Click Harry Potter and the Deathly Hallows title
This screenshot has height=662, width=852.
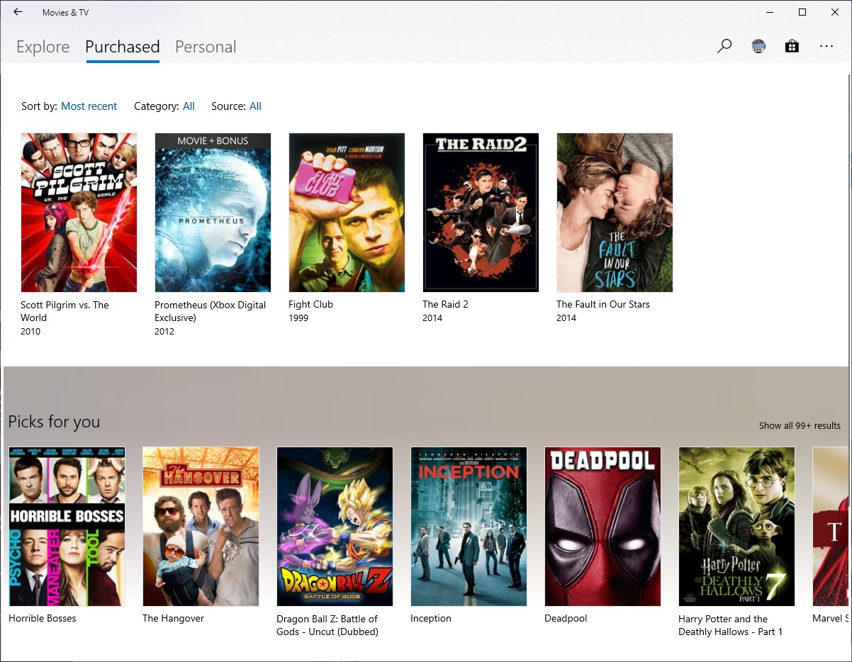tap(730, 625)
